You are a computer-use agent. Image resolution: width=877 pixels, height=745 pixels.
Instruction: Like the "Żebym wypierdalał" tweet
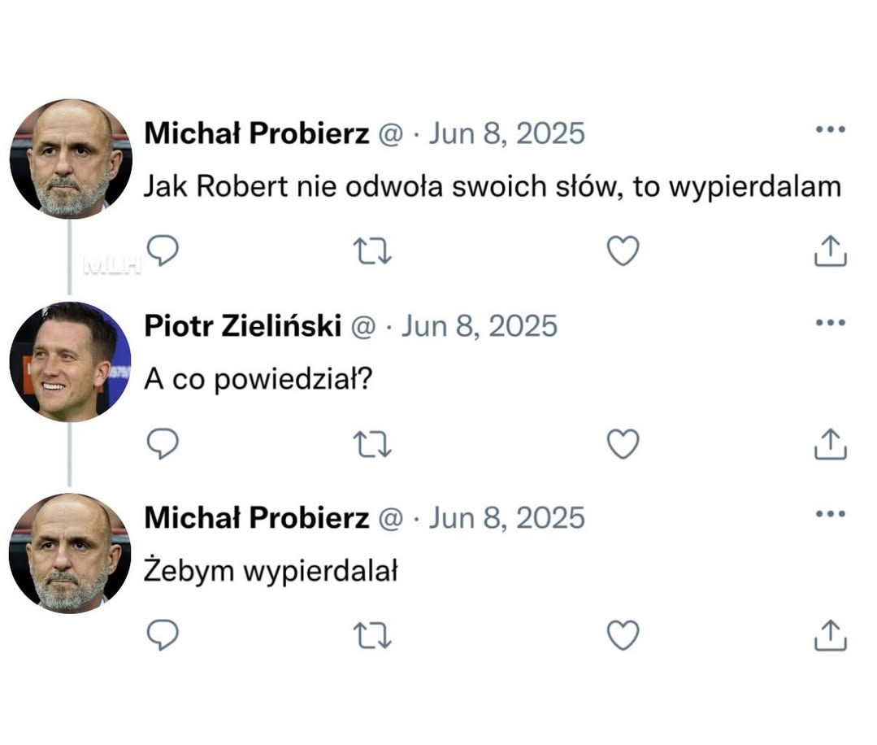coord(623,635)
